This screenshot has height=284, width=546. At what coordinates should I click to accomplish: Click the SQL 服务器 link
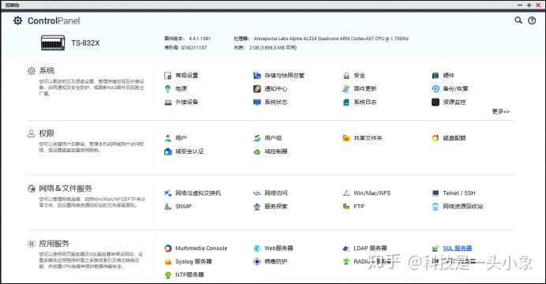(x=457, y=248)
